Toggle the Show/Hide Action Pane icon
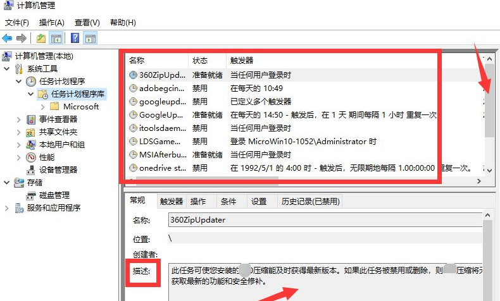 [x=91, y=39]
